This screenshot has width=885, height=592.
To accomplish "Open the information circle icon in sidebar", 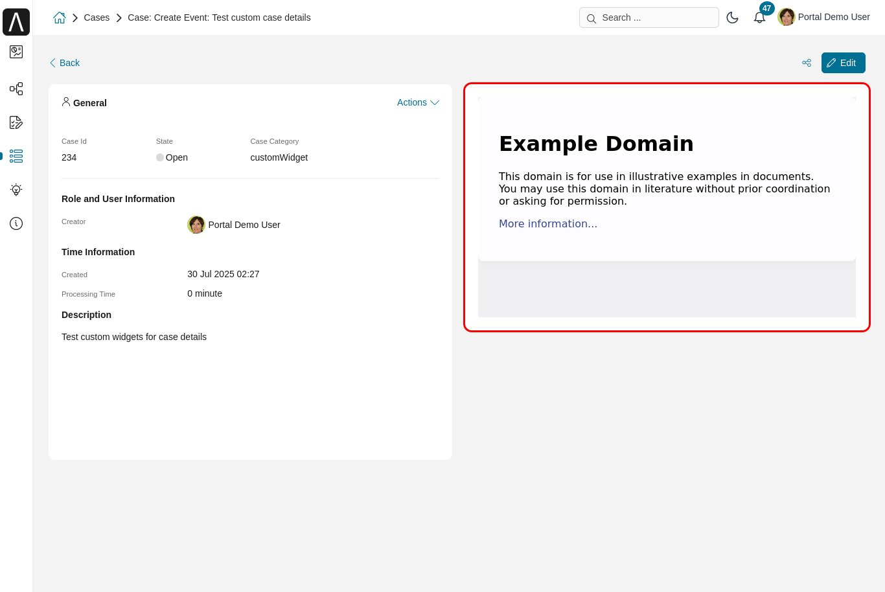I will pyautogui.click(x=16, y=223).
